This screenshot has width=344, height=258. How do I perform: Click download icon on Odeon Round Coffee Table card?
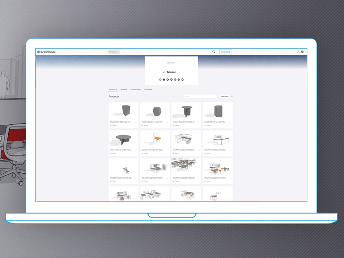point(135,150)
